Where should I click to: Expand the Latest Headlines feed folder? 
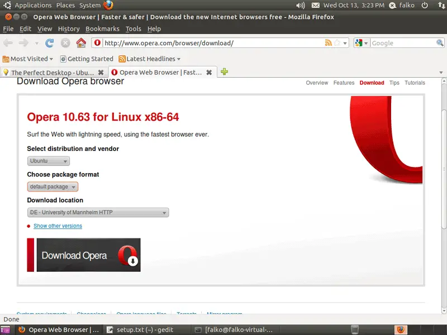click(x=150, y=59)
